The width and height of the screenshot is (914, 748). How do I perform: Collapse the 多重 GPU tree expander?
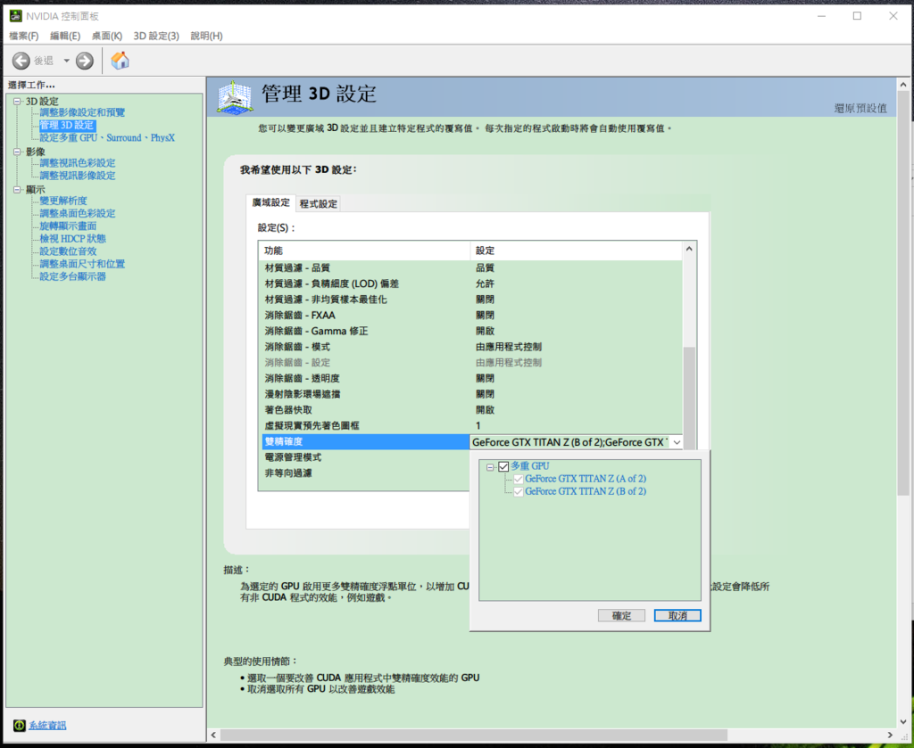click(490, 466)
